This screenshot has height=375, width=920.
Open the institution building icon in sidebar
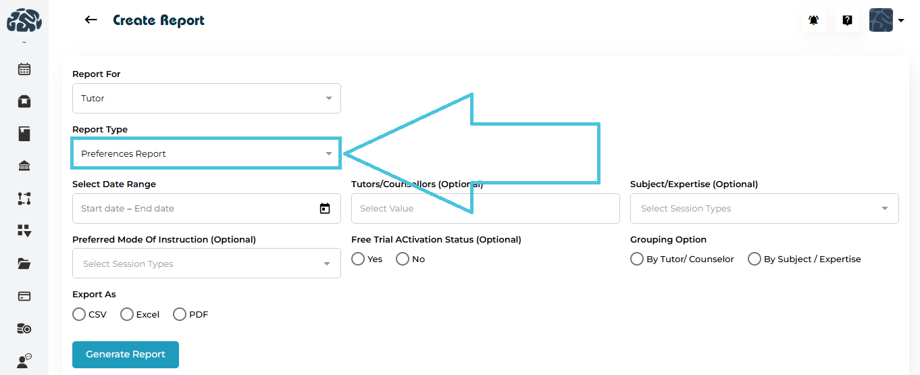24,166
